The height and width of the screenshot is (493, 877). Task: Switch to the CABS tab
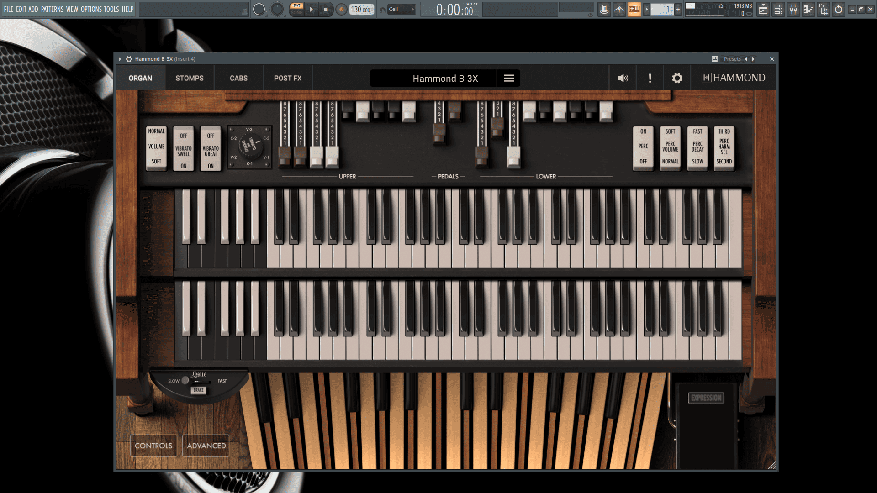click(239, 78)
